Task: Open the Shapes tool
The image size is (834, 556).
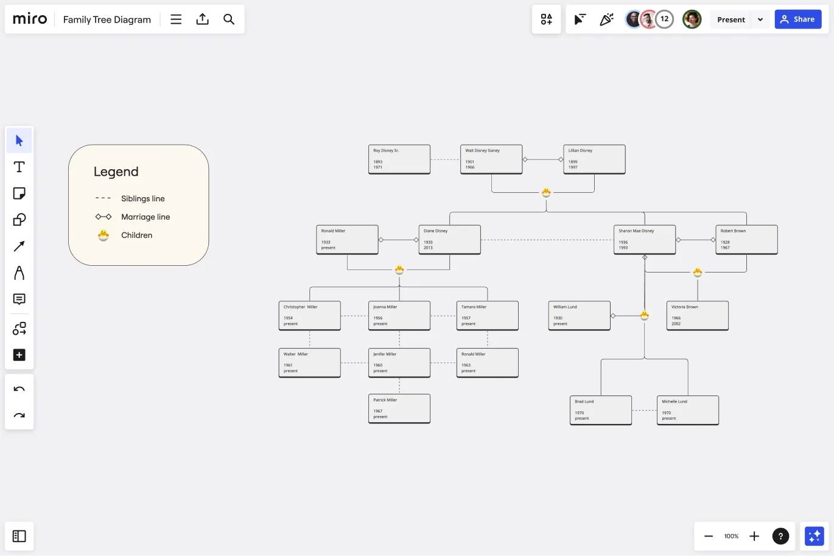Action: pyautogui.click(x=19, y=220)
